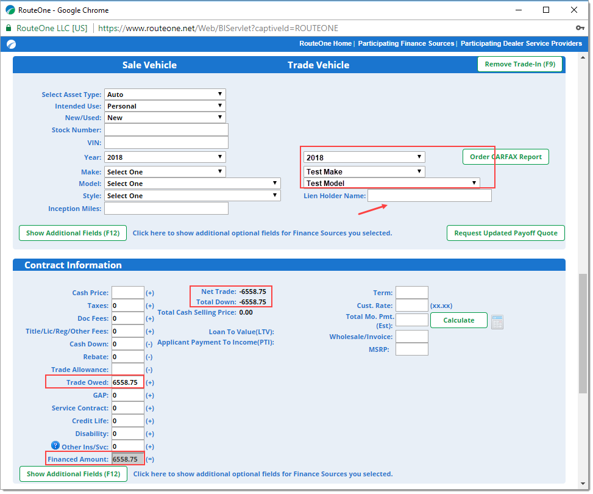The height and width of the screenshot is (494, 593).
Task: Click the Lien Holder Name field
Action: (x=430, y=196)
